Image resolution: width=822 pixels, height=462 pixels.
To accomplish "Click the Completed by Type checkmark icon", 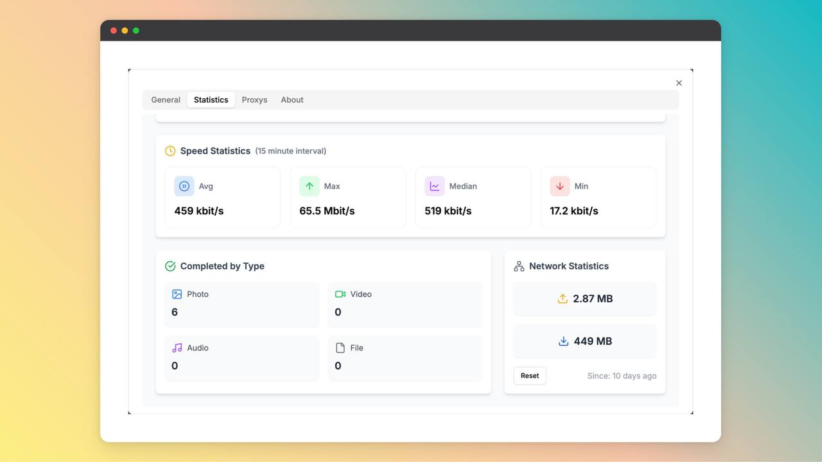I will point(170,266).
